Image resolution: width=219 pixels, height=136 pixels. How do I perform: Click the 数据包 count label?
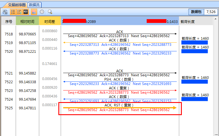tap(196, 12)
